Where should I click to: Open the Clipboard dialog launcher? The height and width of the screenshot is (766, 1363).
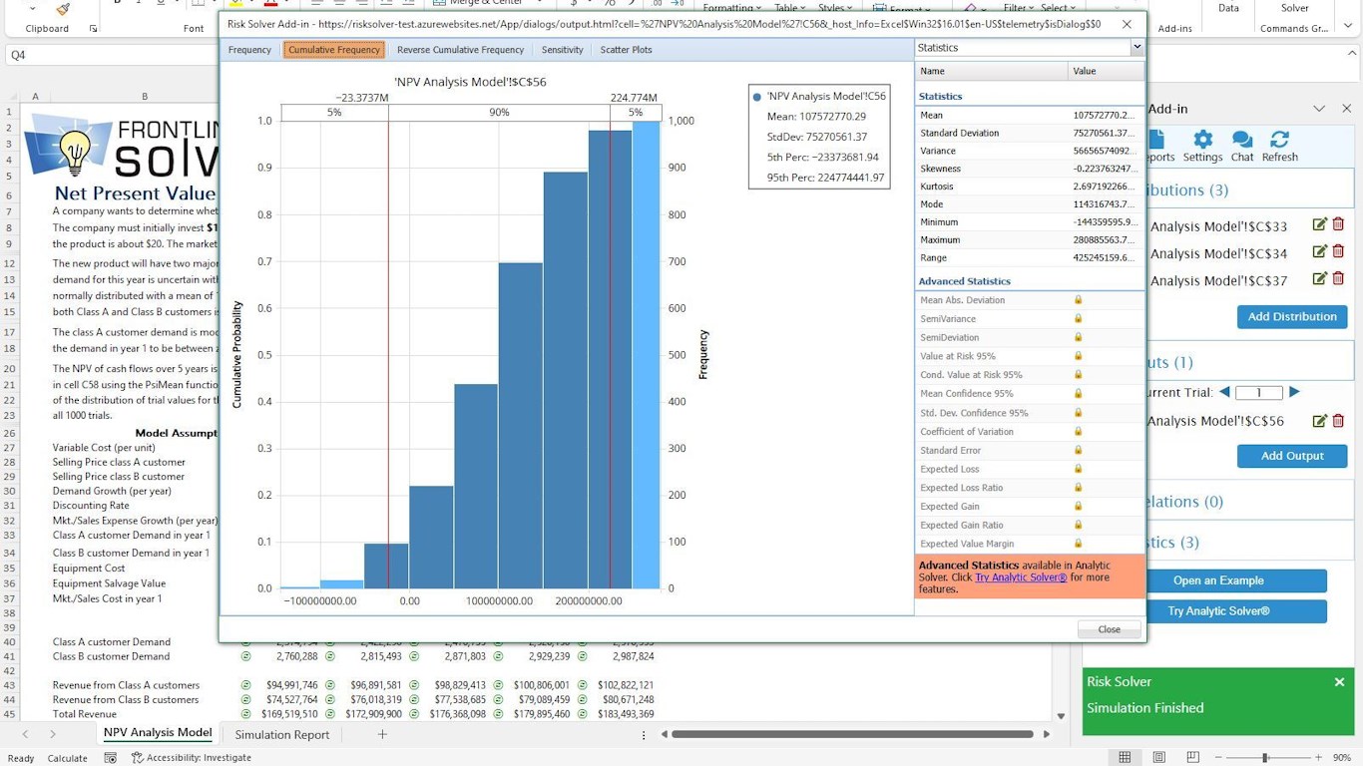pyautogui.click(x=94, y=29)
